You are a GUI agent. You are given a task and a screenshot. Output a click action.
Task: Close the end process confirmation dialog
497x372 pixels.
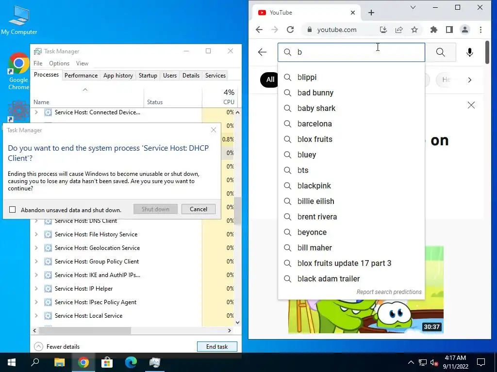pos(214,130)
